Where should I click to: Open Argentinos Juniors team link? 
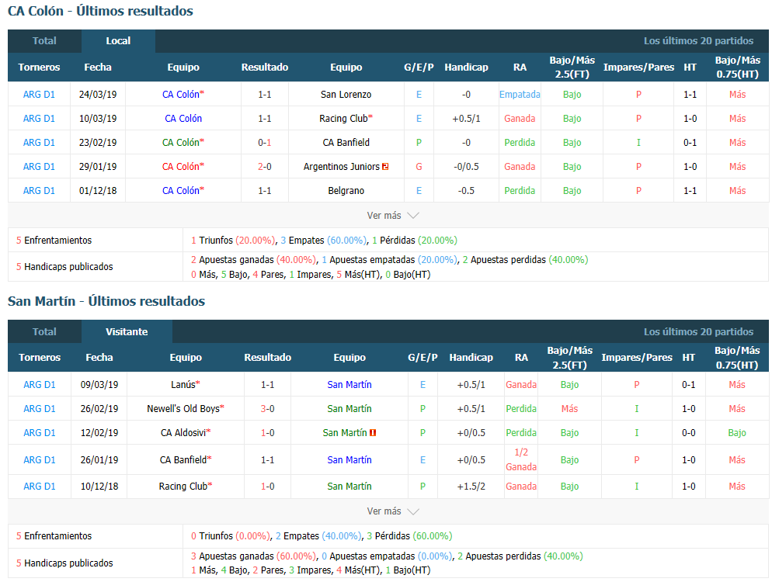pos(341,167)
